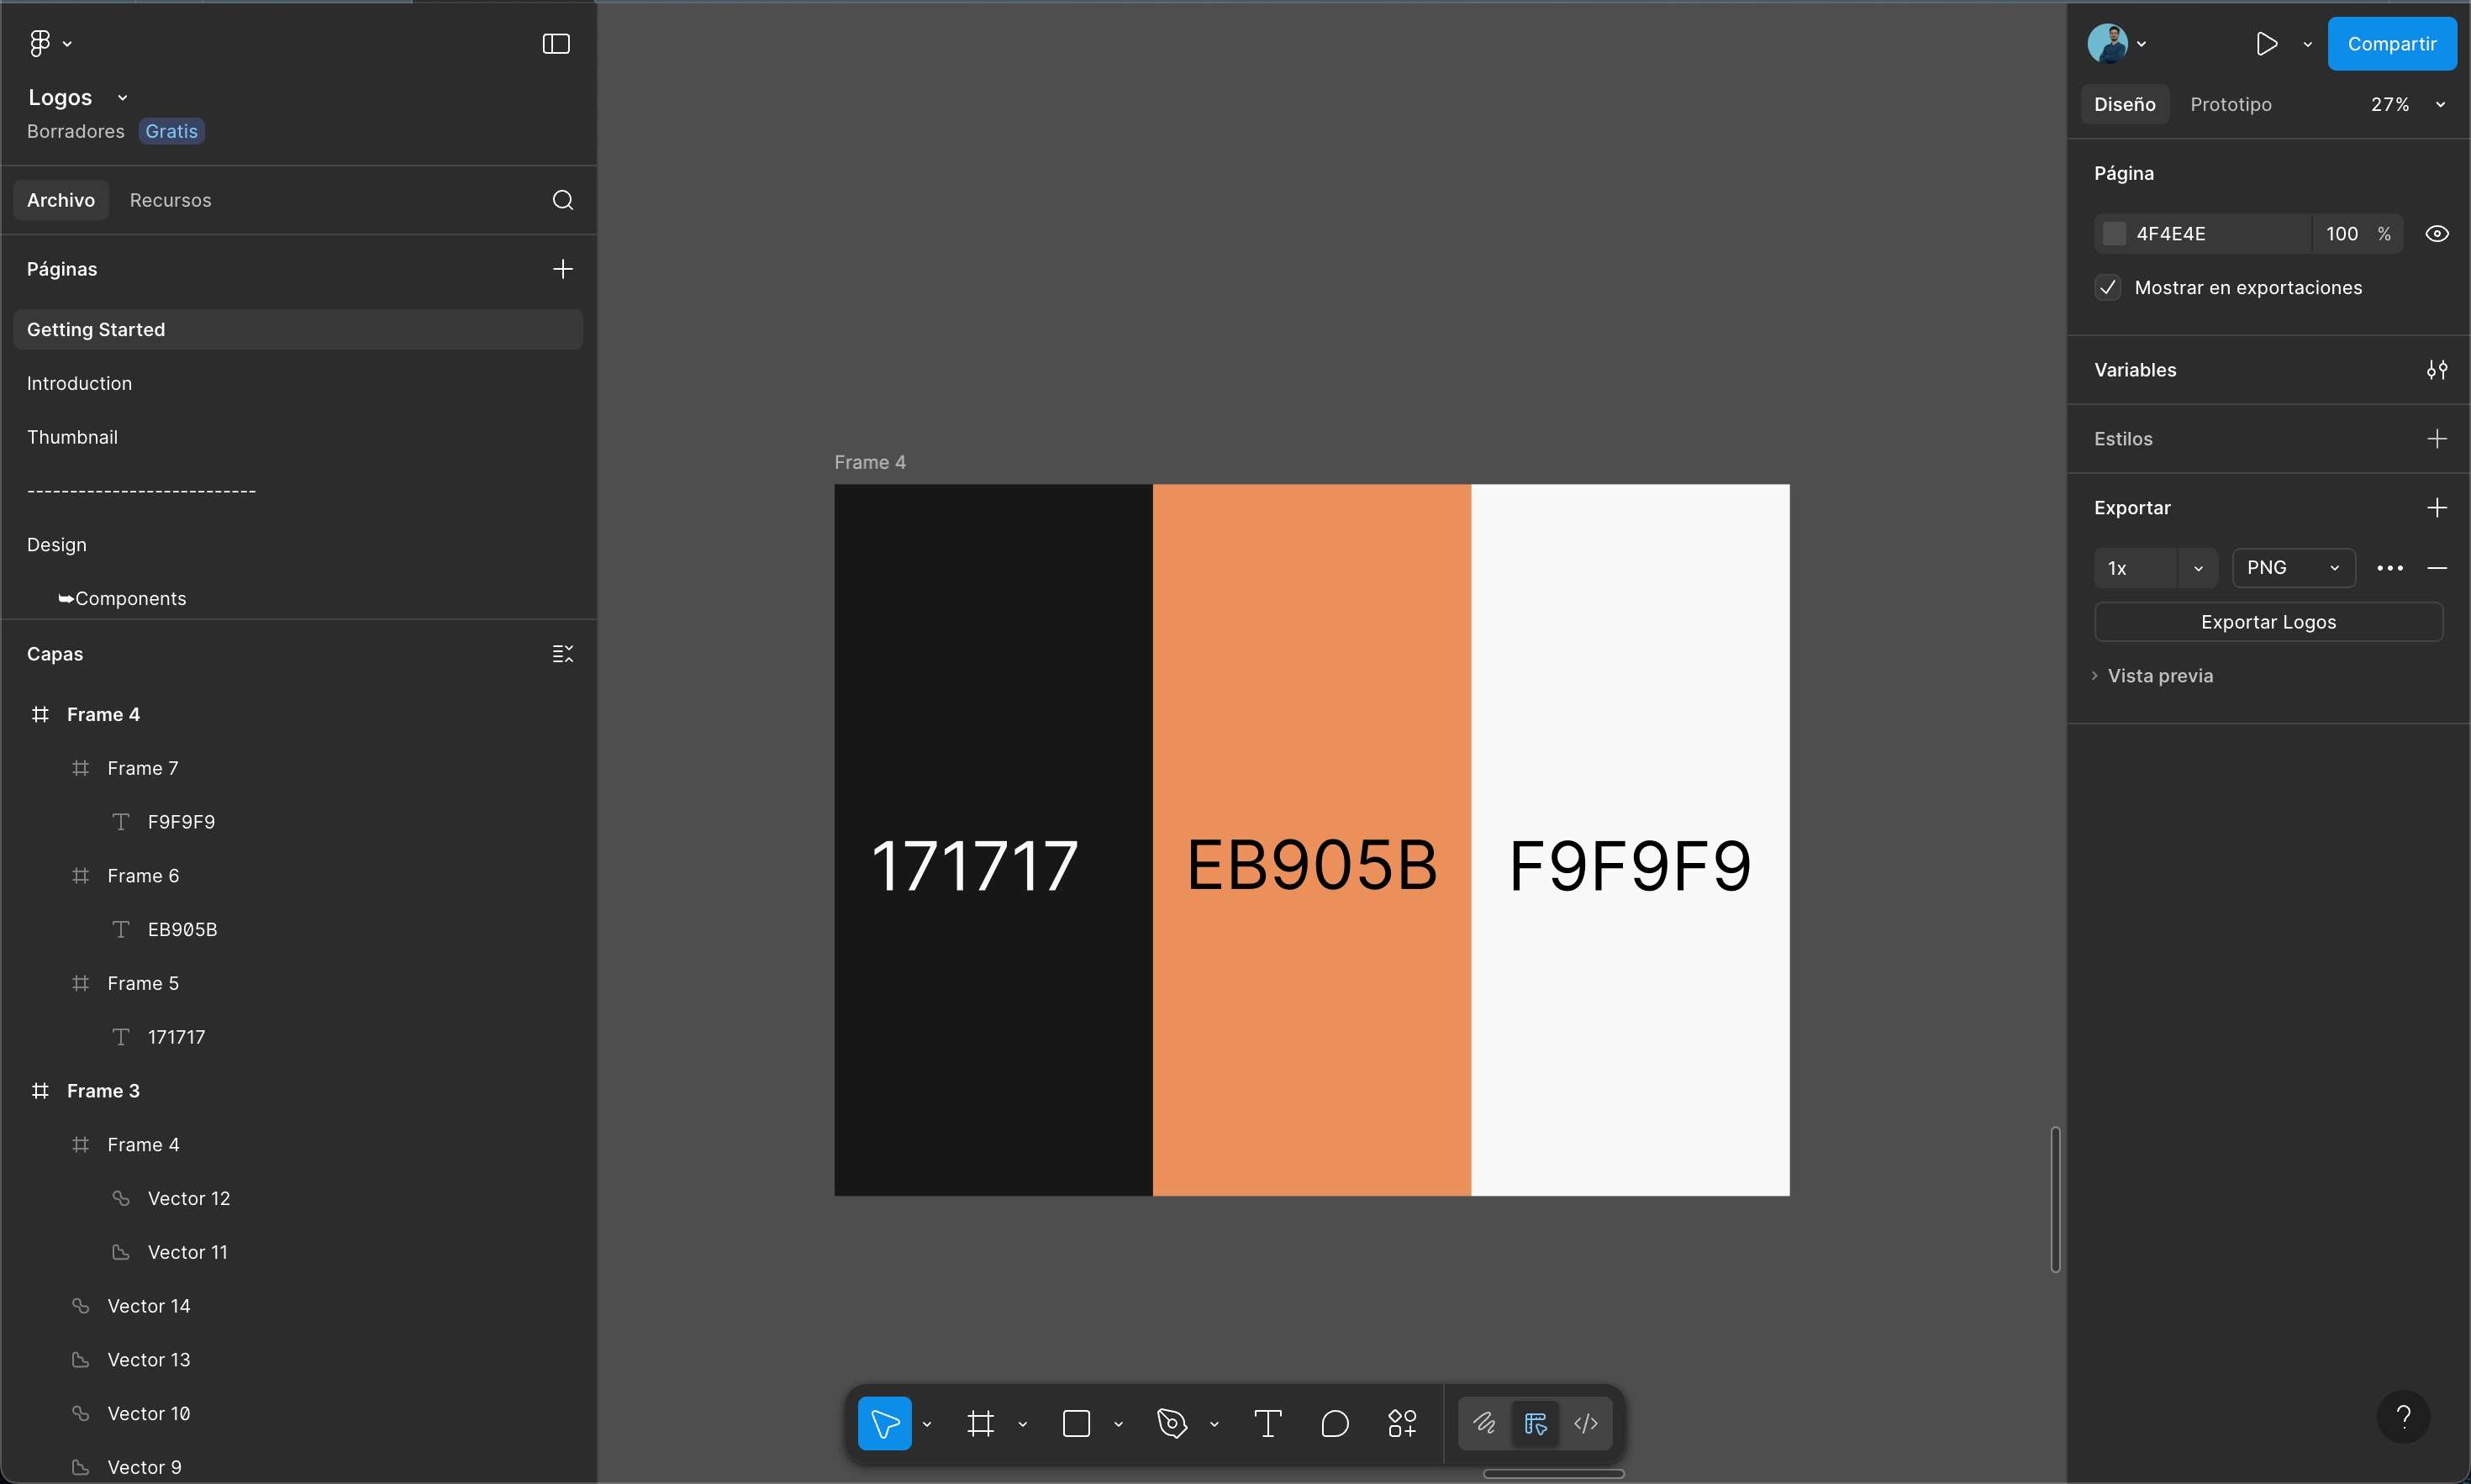Toggle the sidebar panel icon
The height and width of the screenshot is (1484, 2471).
[556, 44]
